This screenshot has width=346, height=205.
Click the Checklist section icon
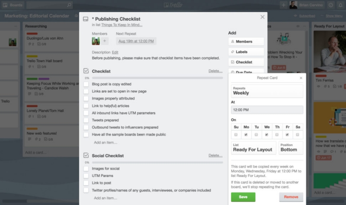tap(86, 71)
